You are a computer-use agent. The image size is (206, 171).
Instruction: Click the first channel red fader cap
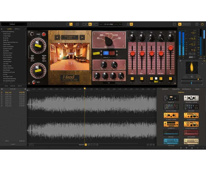coord(133,53)
